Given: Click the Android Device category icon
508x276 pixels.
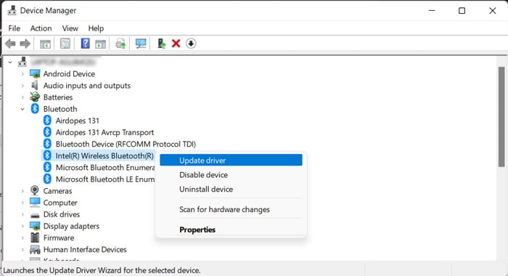Looking at the screenshot, I should coord(35,74).
